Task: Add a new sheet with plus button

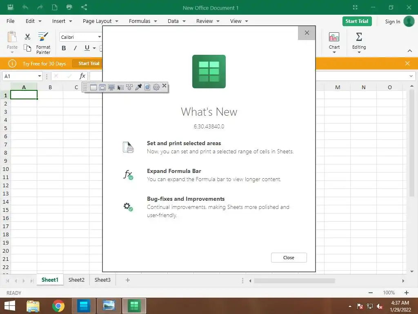Action: (128, 280)
